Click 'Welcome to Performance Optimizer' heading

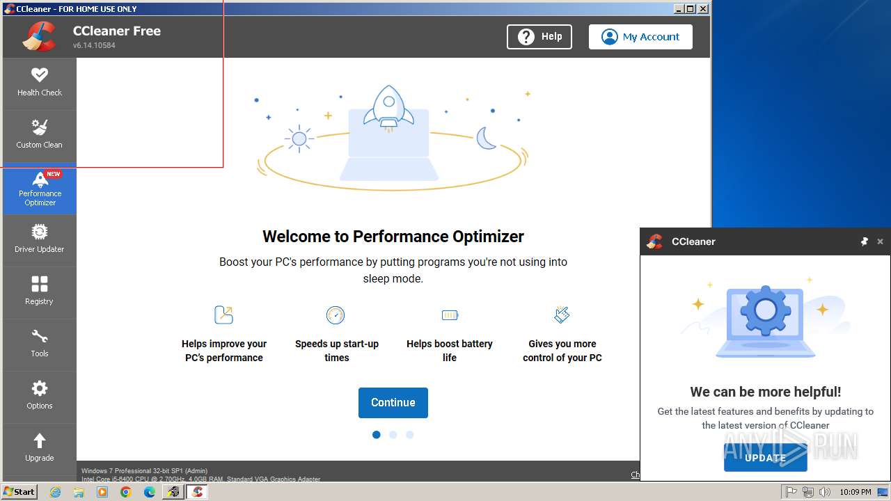(393, 237)
